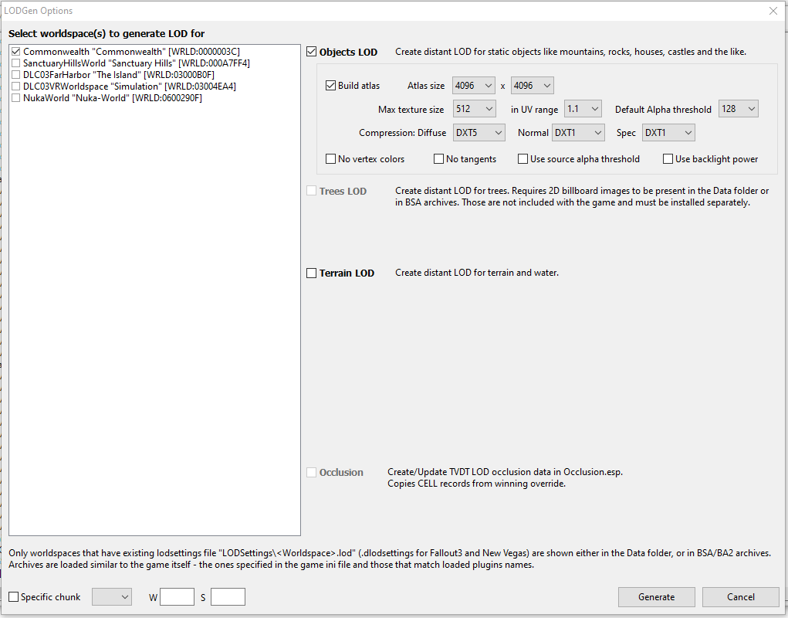
Task: Enable Use source alpha threshold
Action: (523, 159)
